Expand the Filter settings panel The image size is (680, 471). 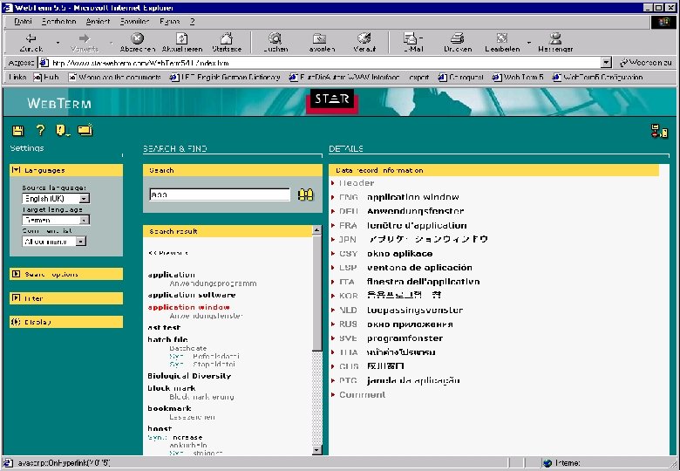(16, 298)
